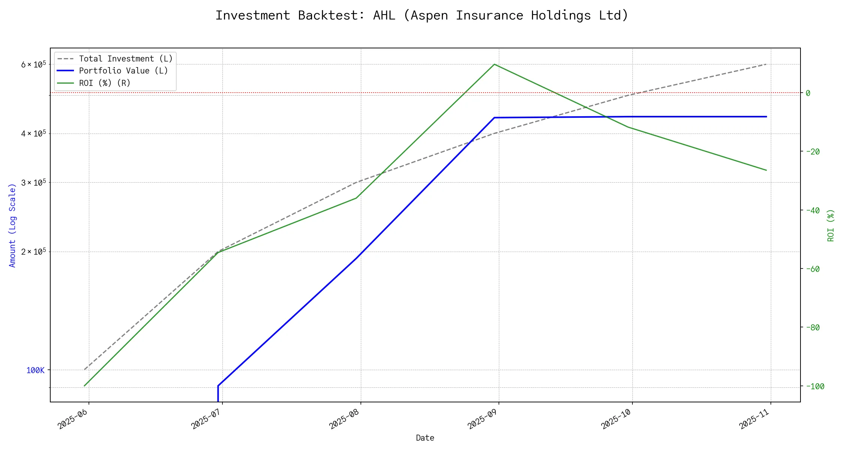
Task: Click the gray dashed legend line sample
Action: click(x=66, y=59)
